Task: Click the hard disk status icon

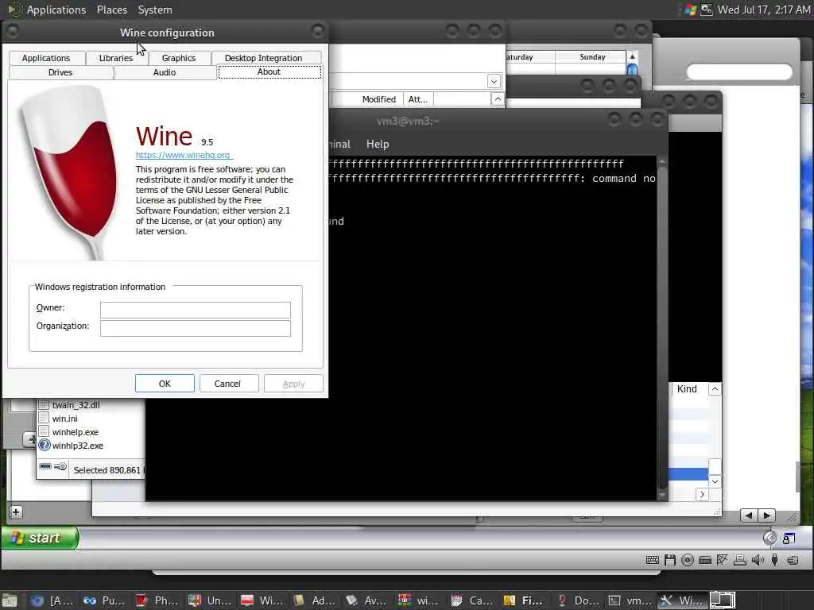Action: pyautogui.click(x=705, y=560)
